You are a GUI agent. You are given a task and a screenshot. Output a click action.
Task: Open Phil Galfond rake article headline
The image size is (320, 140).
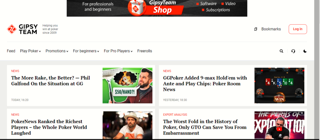51,81
